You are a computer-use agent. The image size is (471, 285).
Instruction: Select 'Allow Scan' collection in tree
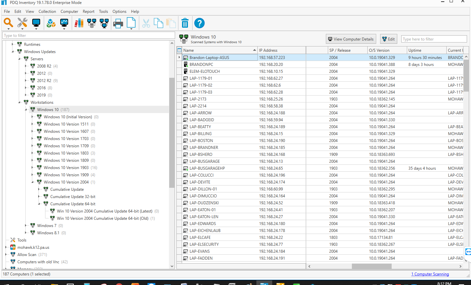(x=27, y=255)
